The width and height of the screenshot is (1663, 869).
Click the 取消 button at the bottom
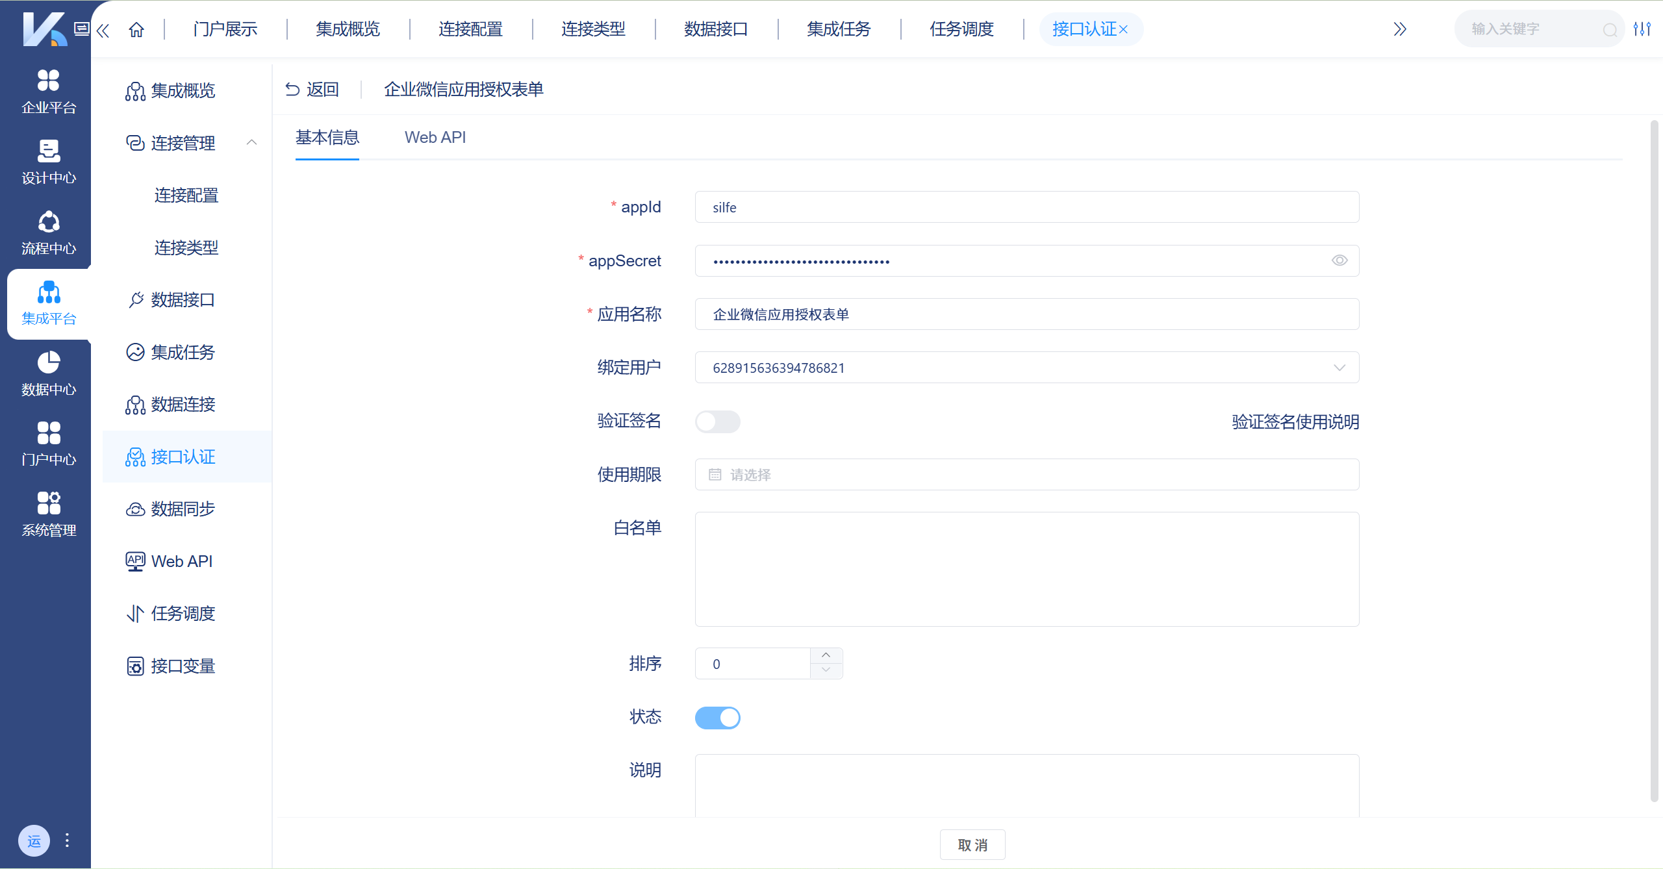pyautogui.click(x=972, y=844)
